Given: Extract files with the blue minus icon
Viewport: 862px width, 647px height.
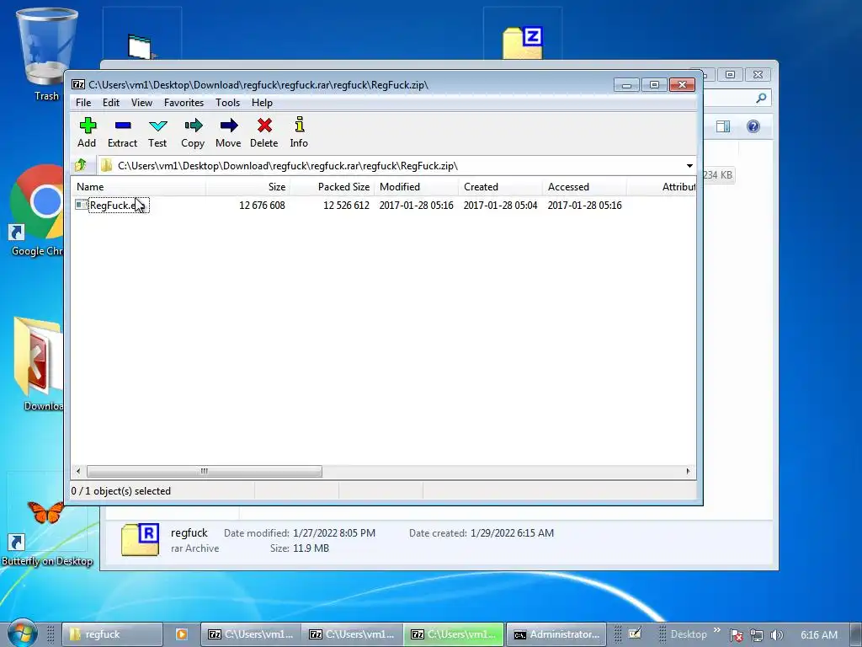Looking at the screenshot, I should tap(123, 126).
